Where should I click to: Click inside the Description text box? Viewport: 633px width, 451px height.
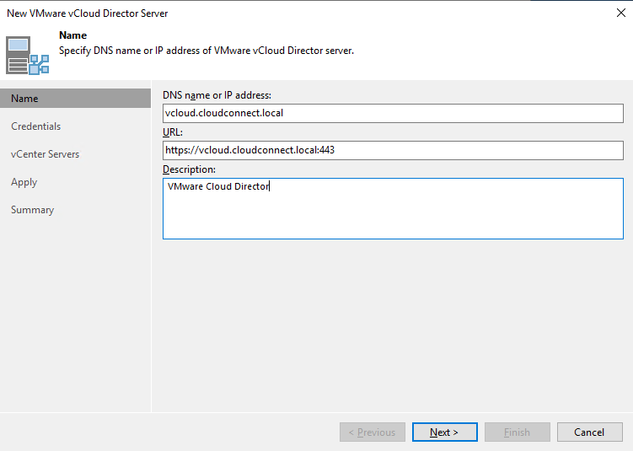click(393, 208)
